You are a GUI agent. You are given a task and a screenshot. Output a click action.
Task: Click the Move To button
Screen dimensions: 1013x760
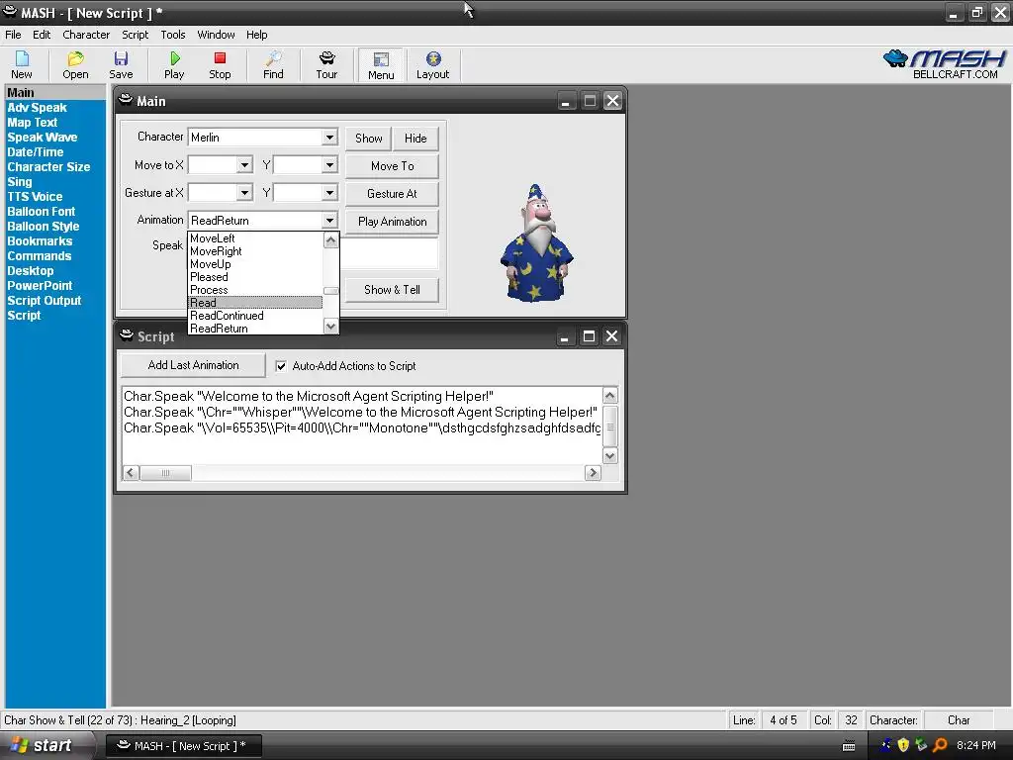tap(392, 166)
